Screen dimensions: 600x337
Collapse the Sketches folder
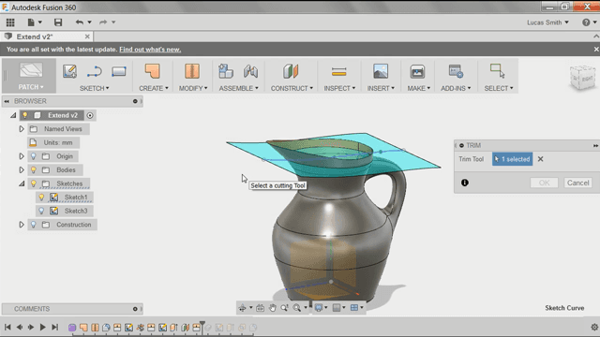pyautogui.click(x=22, y=183)
